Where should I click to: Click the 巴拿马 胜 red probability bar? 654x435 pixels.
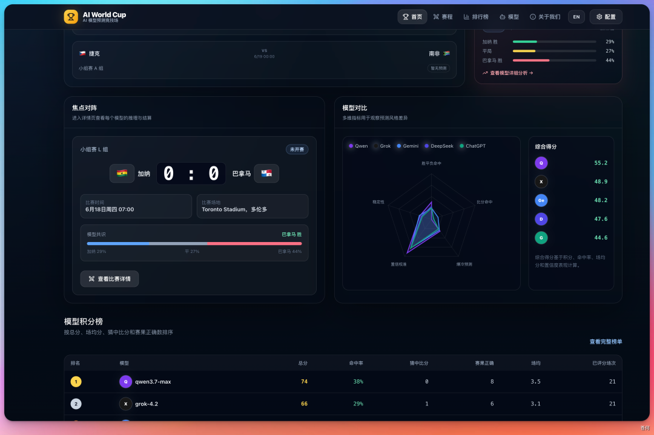point(531,61)
